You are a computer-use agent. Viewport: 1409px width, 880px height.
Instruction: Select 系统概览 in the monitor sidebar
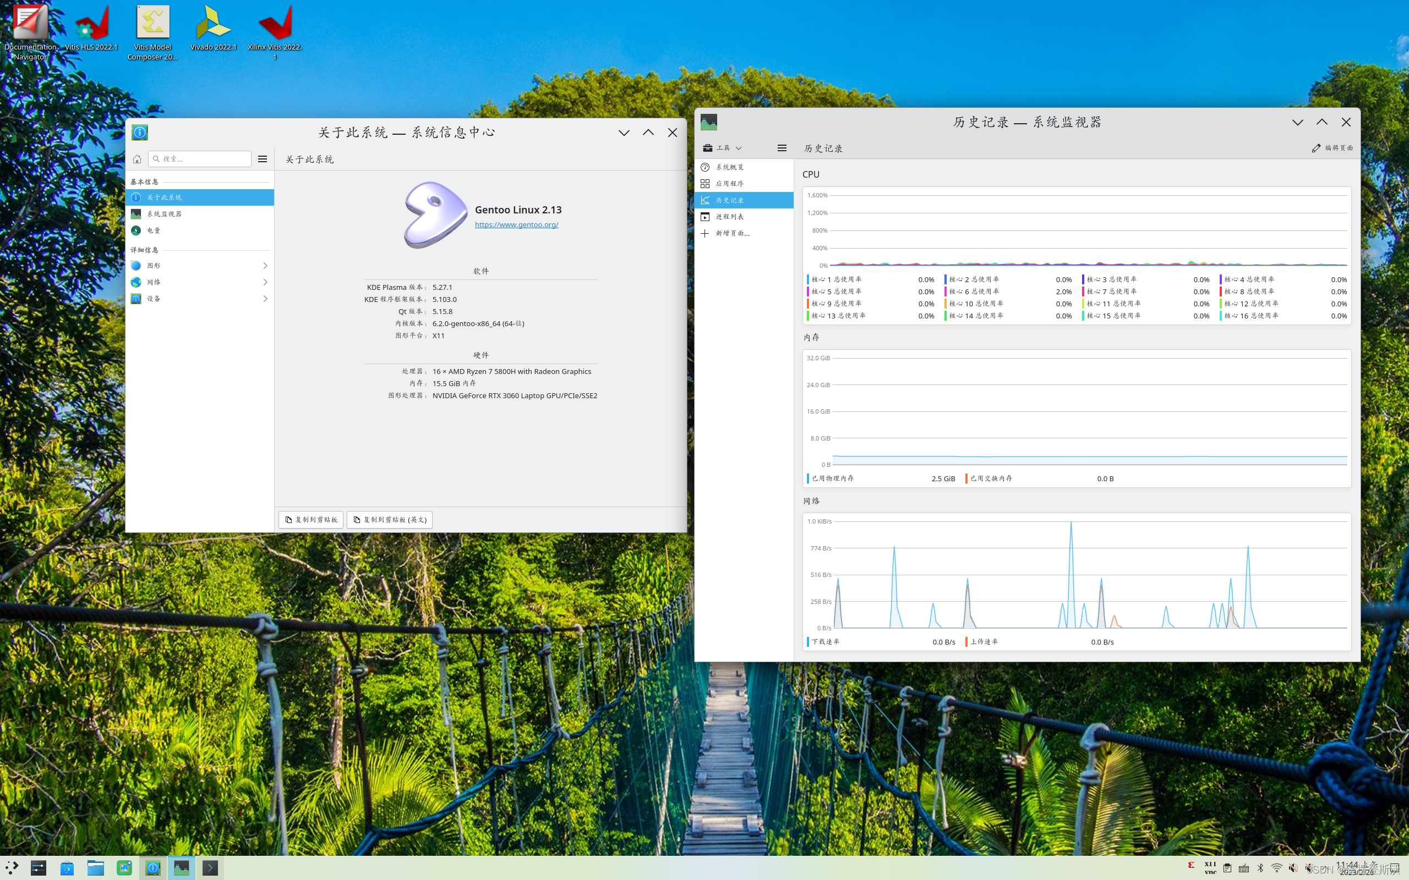point(729,167)
